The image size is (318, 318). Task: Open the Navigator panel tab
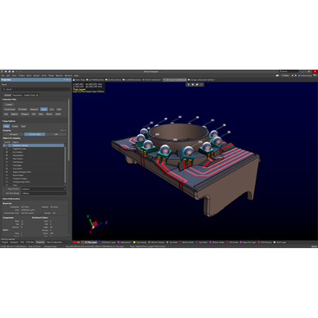(x=14, y=242)
